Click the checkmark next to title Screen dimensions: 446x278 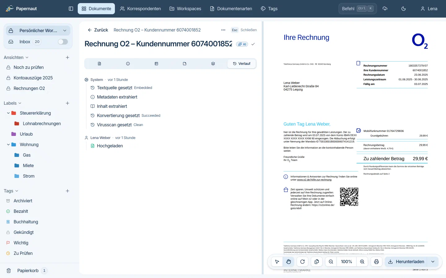pyautogui.click(x=253, y=44)
